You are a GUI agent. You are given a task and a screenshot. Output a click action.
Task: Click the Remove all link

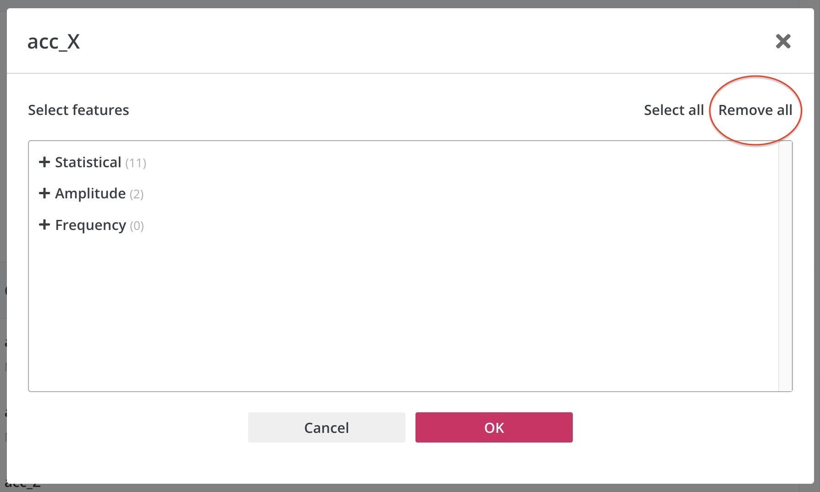pyautogui.click(x=755, y=110)
